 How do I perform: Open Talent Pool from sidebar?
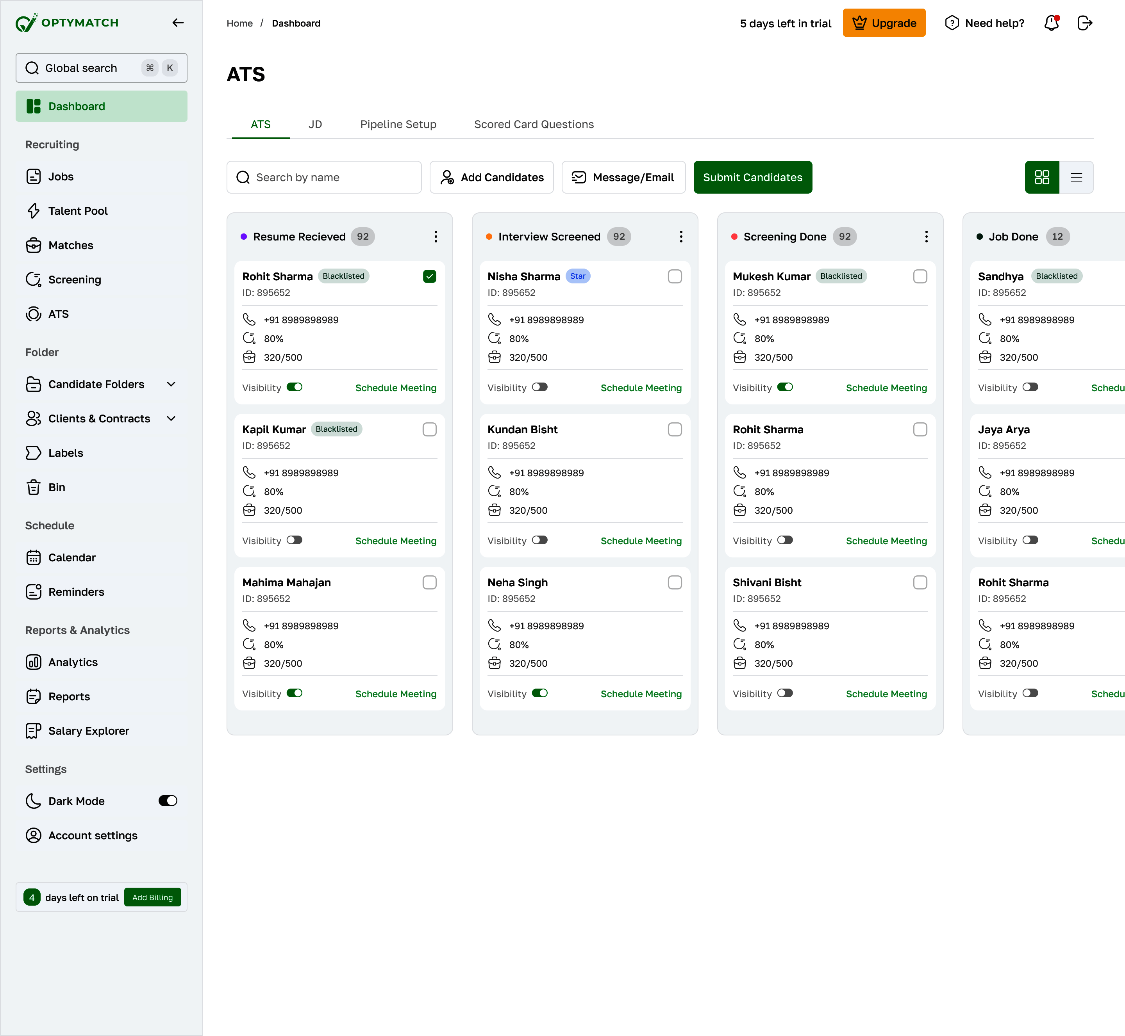[77, 211]
